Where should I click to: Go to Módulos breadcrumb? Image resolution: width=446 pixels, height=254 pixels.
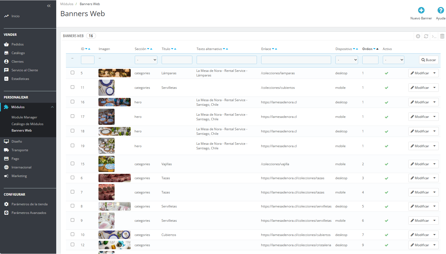(x=67, y=4)
